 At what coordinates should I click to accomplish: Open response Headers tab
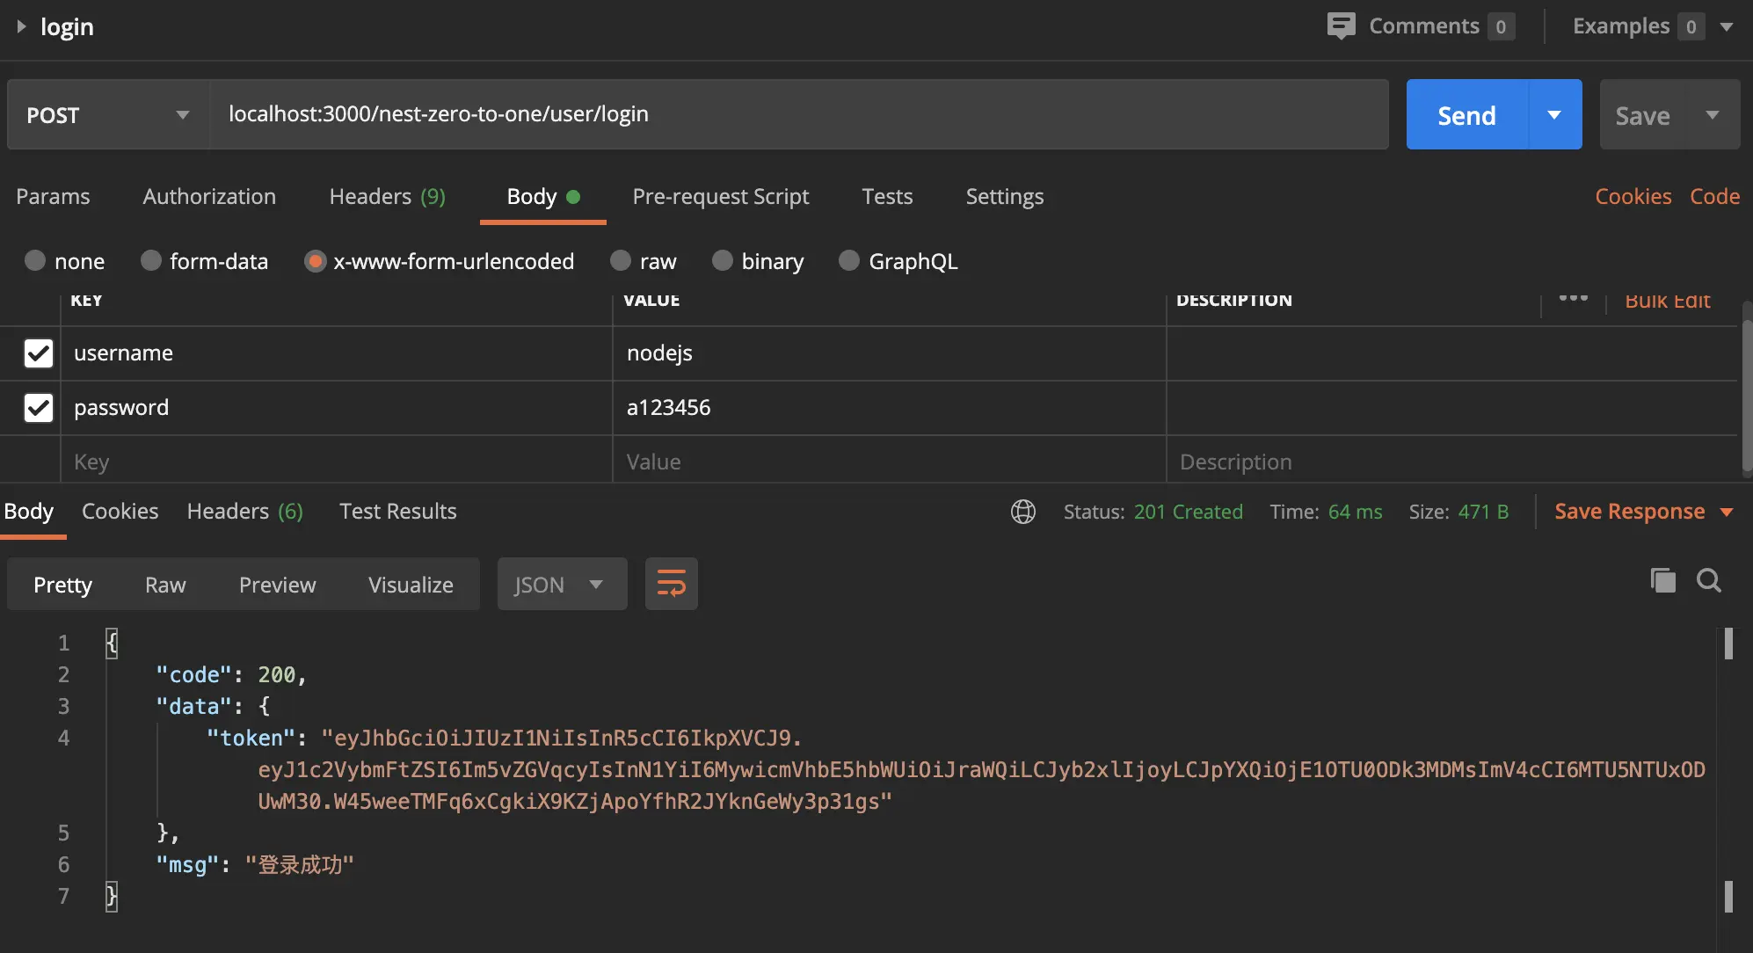click(244, 512)
